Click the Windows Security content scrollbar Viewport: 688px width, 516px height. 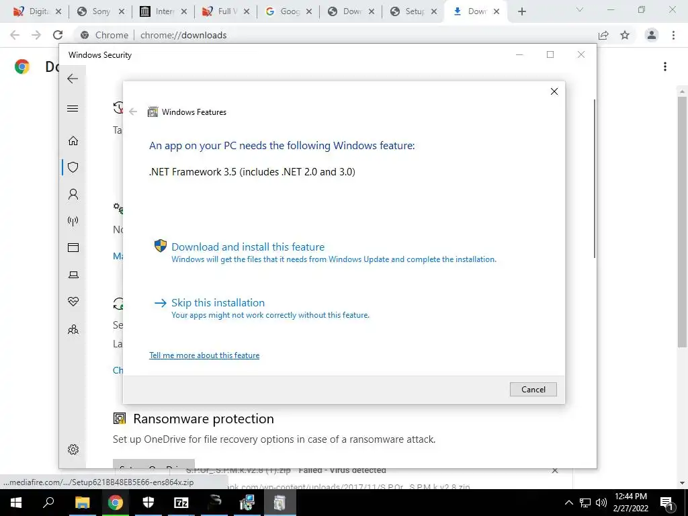coord(595,179)
